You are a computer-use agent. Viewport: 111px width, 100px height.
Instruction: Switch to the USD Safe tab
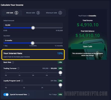(x=12, y=13)
